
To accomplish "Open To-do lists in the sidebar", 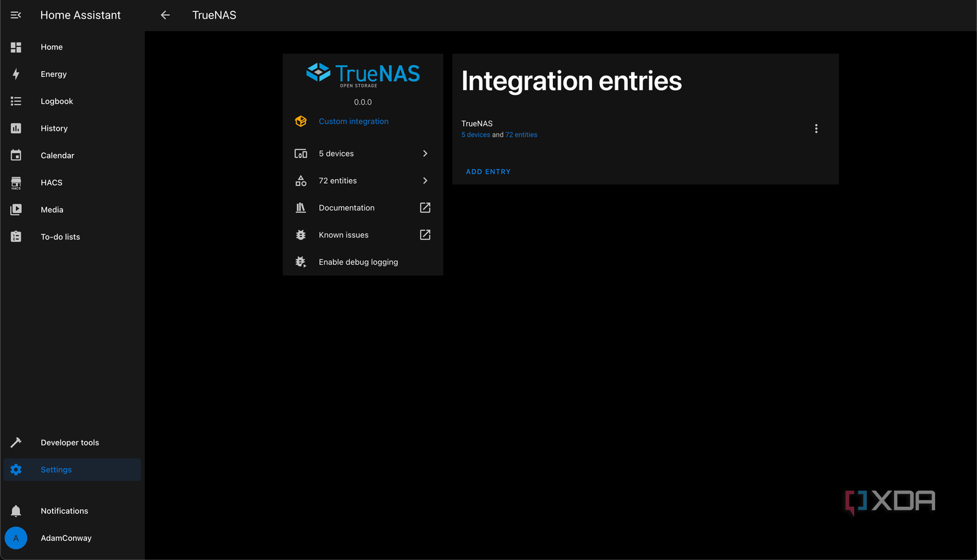I will coord(72,237).
